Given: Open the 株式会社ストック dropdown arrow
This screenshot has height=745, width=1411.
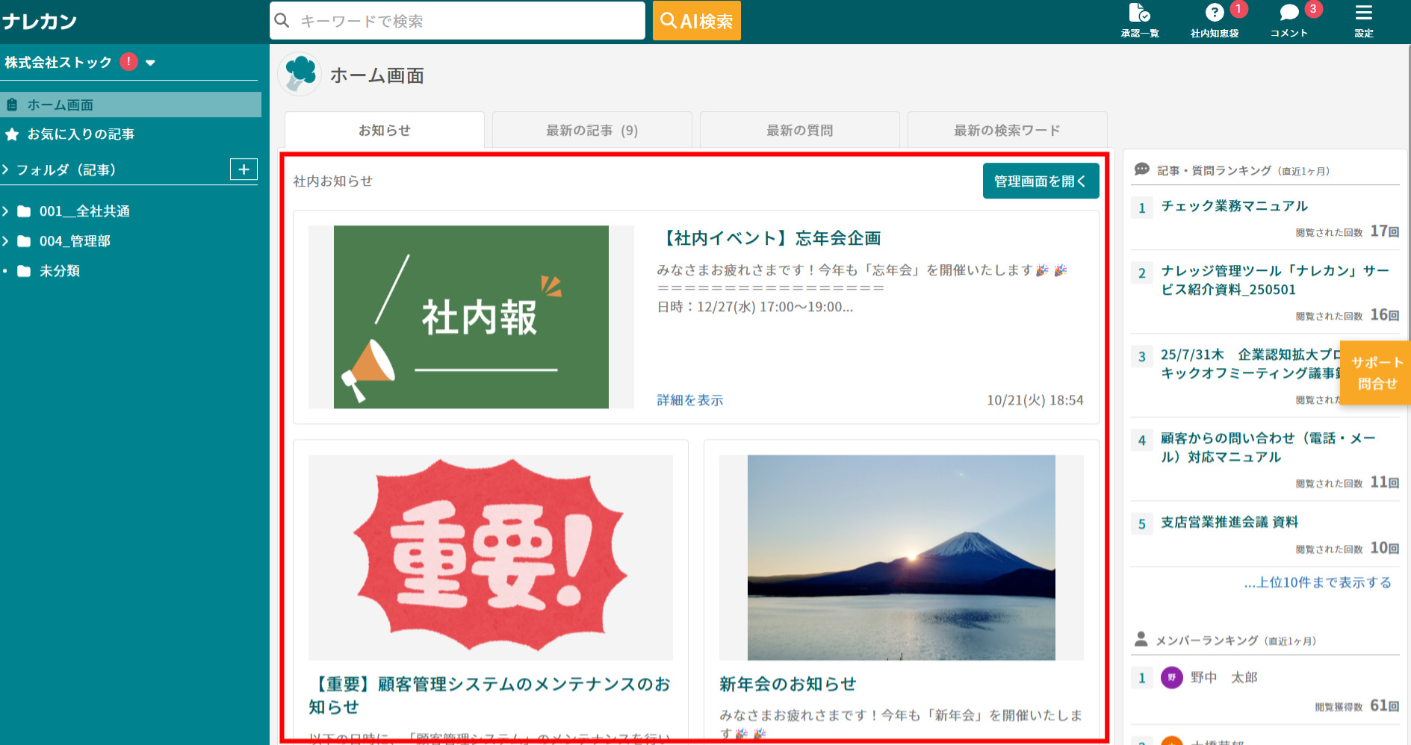Looking at the screenshot, I should pyautogui.click(x=152, y=63).
